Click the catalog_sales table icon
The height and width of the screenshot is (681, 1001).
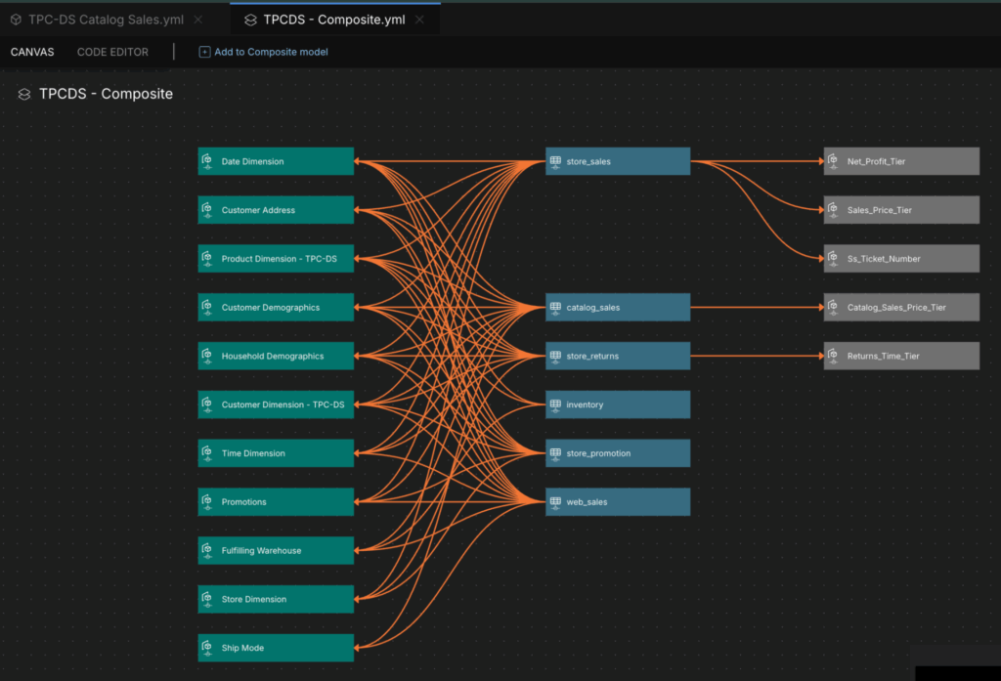tap(555, 307)
